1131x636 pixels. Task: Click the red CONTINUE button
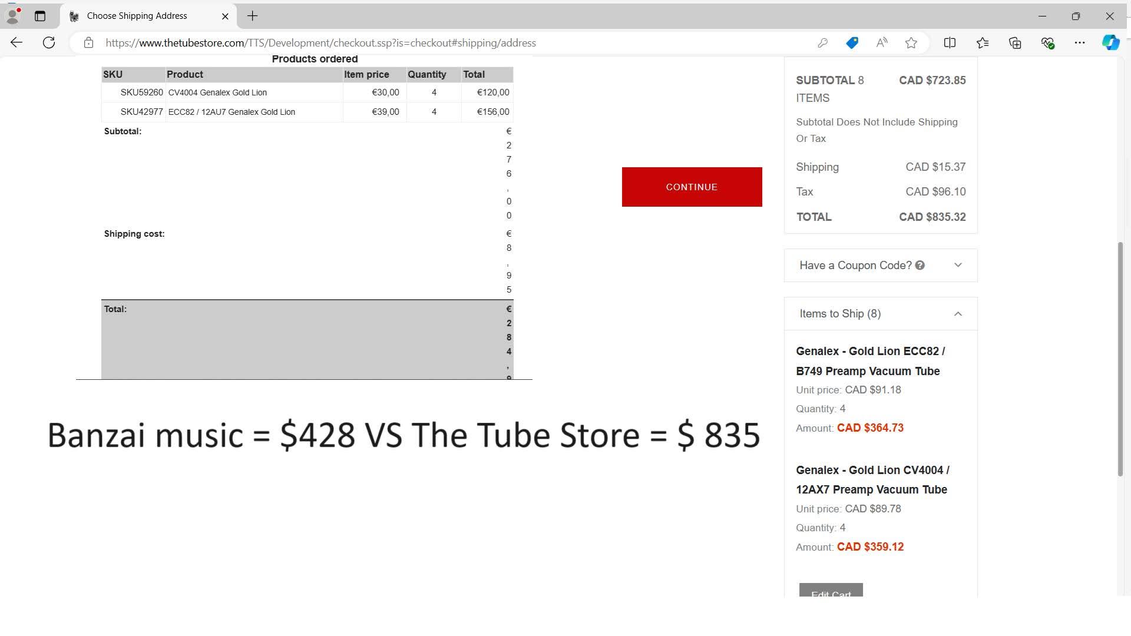point(692,187)
